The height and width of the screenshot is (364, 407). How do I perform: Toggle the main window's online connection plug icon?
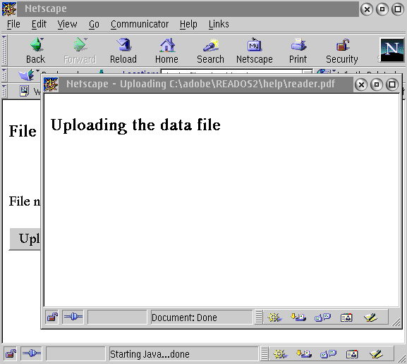pos(32,353)
